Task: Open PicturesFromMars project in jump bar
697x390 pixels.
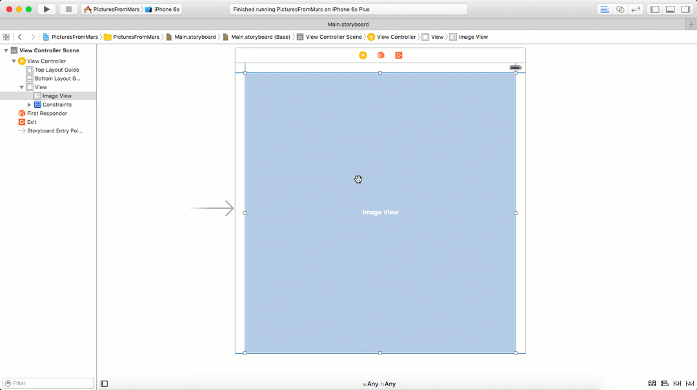Action: [x=70, y=37]
